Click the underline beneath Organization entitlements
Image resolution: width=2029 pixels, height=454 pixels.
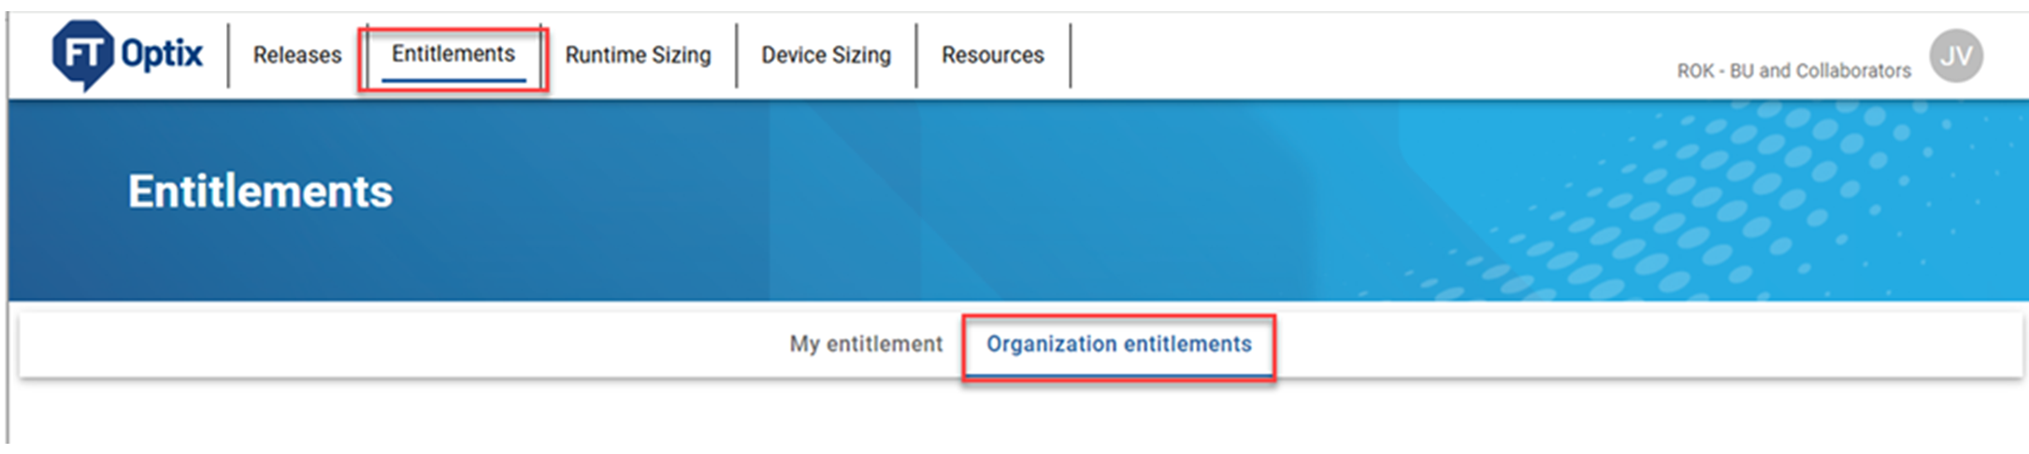point(1118,376)
